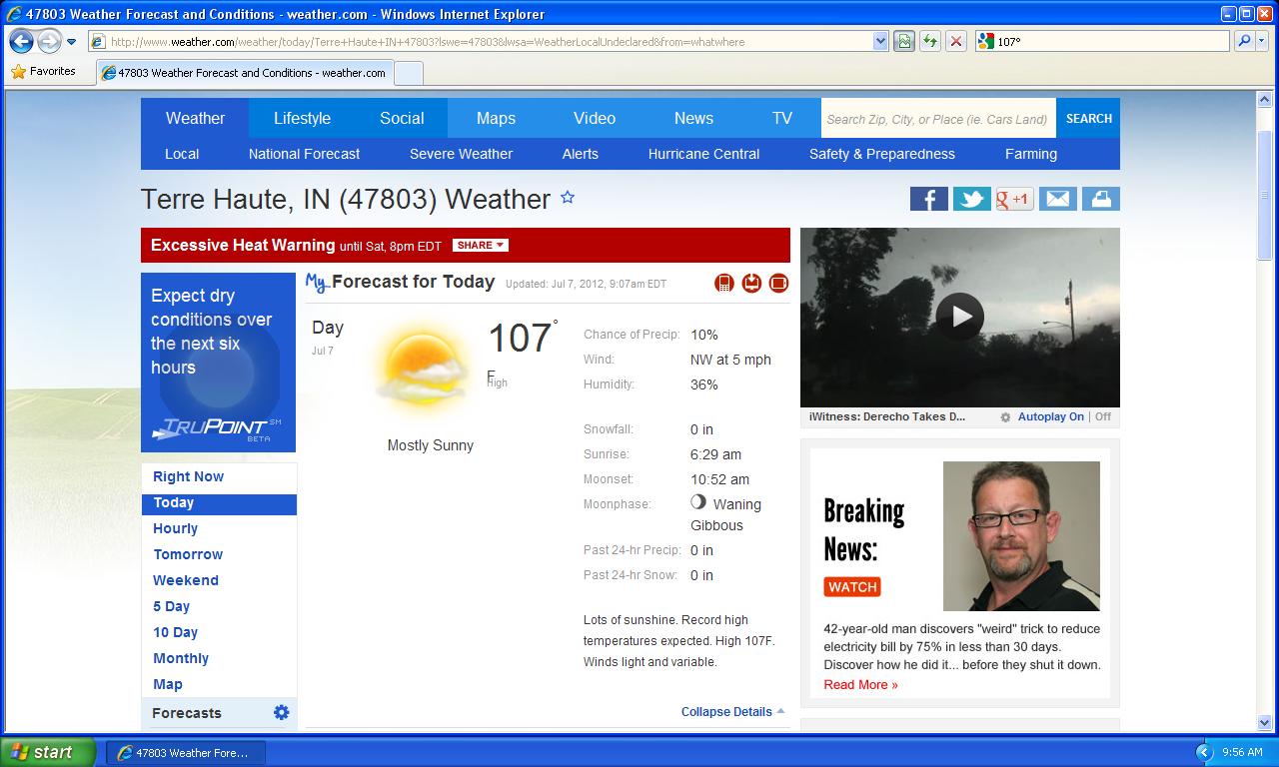Run the browser search magnifier button
The width and height of the screenshot is (1279, 767).
(1244, 41)
